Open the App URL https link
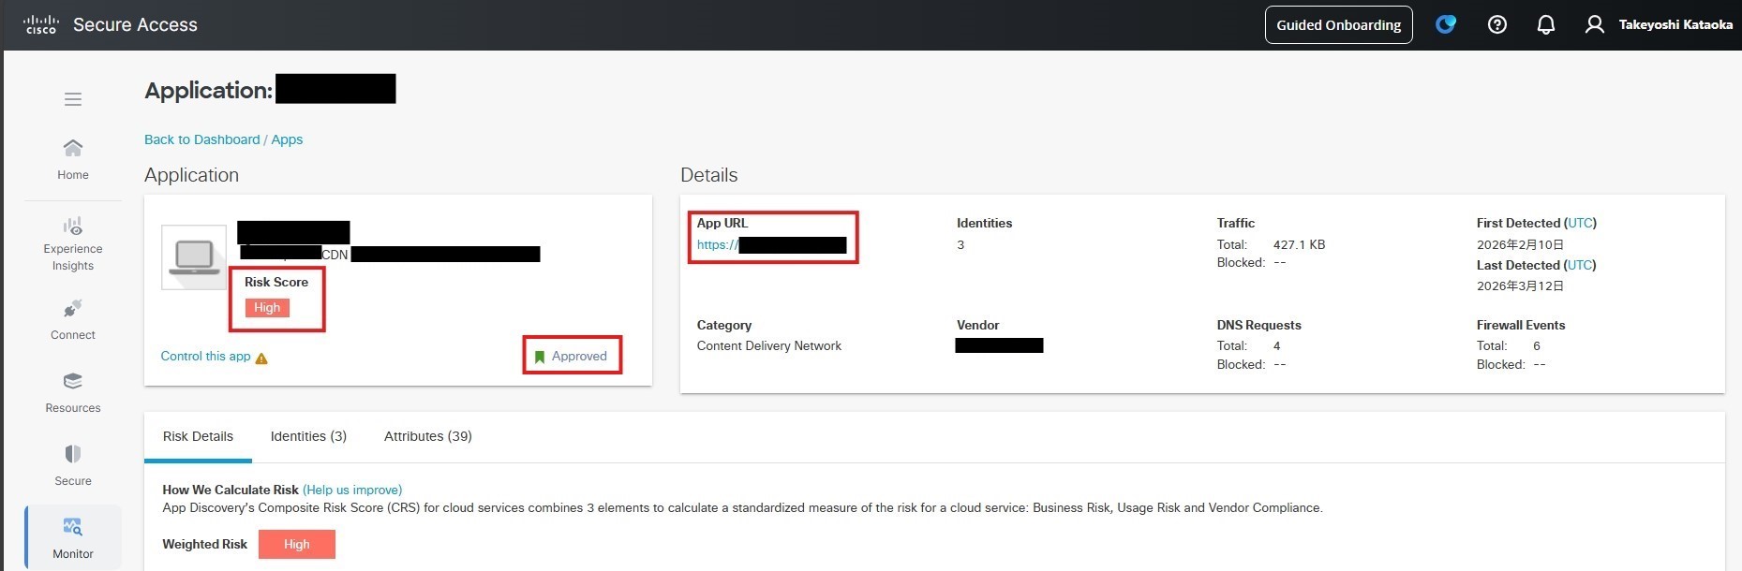This screenshot has height=571, width=1742. pyautogui.click(x=717, y=245)
